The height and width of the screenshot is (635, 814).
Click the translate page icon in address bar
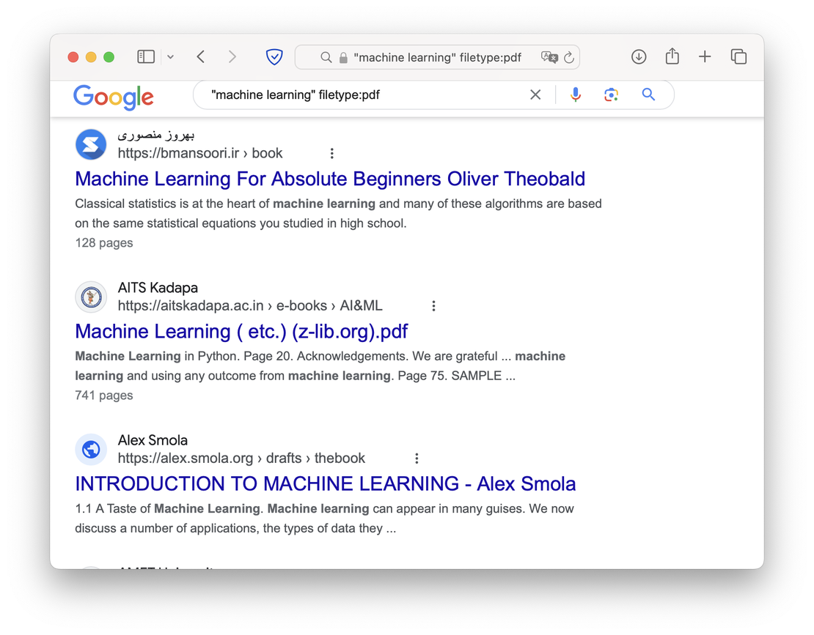coord(549,57)
